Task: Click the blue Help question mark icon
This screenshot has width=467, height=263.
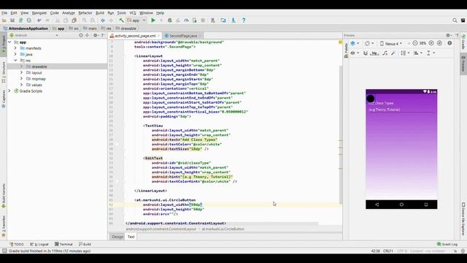Action: point(244,20)
